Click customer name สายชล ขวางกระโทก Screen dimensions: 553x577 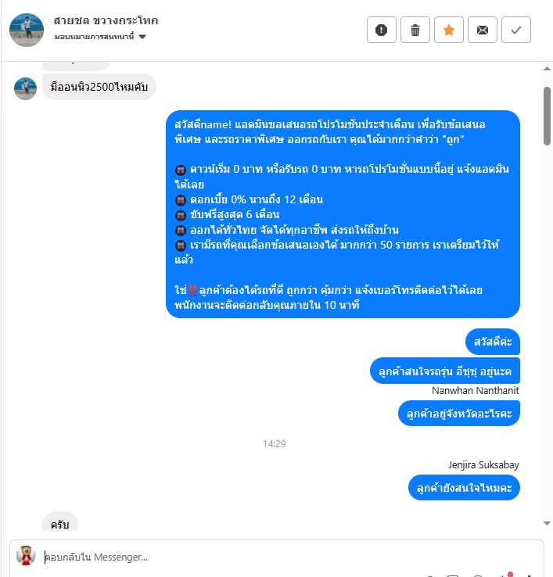point(106,20)
